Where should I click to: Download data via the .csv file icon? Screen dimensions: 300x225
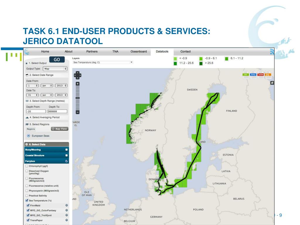pos(246,74)
